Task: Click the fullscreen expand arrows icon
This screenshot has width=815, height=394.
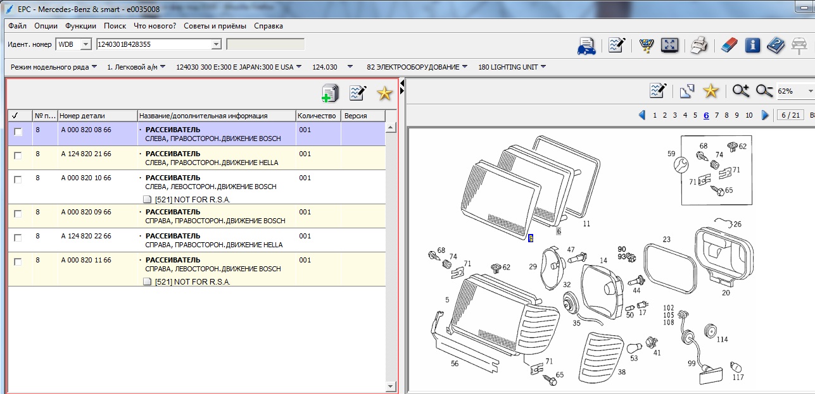Action: pos(670,45)
